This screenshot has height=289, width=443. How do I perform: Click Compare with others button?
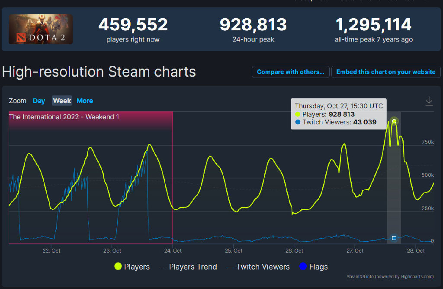[290, 72]
